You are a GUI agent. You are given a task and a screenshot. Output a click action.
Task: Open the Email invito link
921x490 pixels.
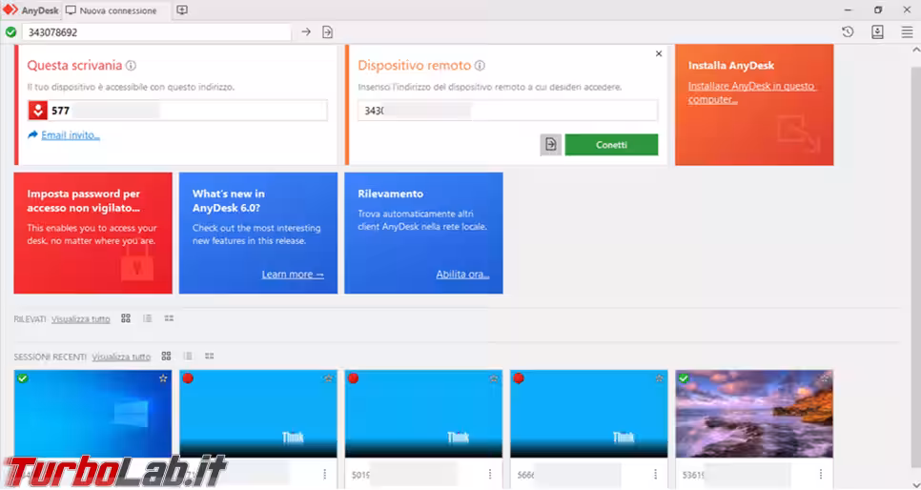point(70,135)
